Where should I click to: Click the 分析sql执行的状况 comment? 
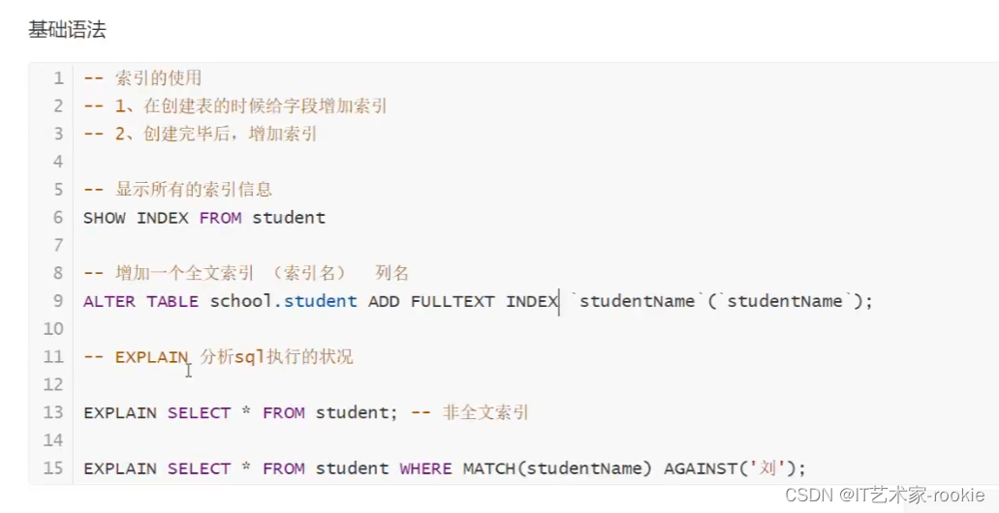[x=276, y=357]
